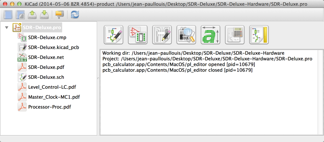Select the Level_Control-LC.pdf file
The width and height of the screenshot is (324, 142).
52,87
